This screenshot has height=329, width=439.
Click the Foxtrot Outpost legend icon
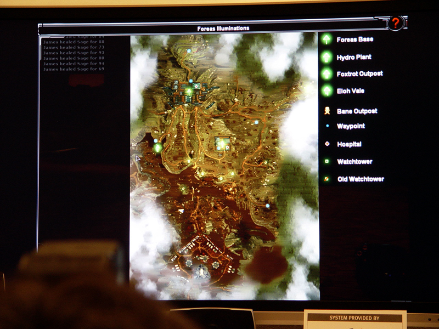[327, 73]
